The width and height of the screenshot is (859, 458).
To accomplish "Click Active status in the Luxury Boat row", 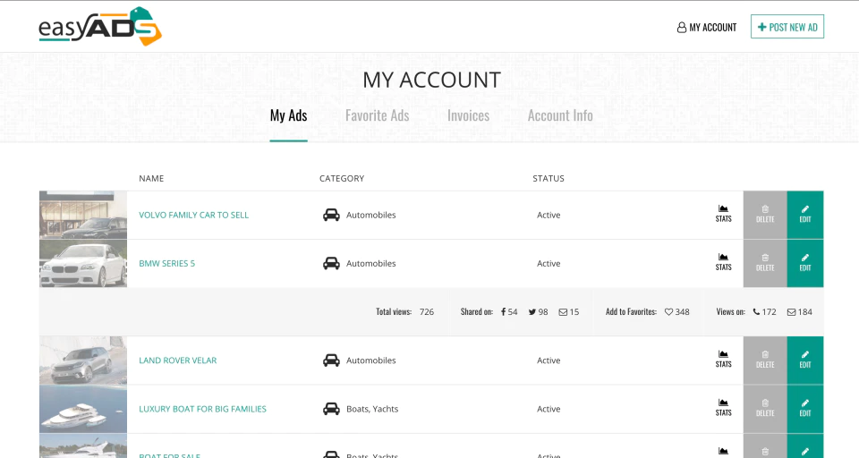I will click(549, 409).
